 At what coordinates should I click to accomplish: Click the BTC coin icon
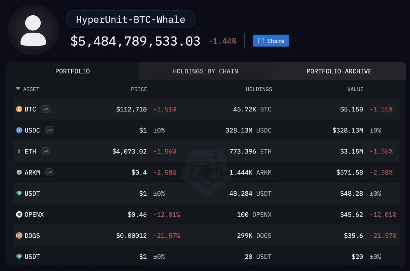(19, 109)
